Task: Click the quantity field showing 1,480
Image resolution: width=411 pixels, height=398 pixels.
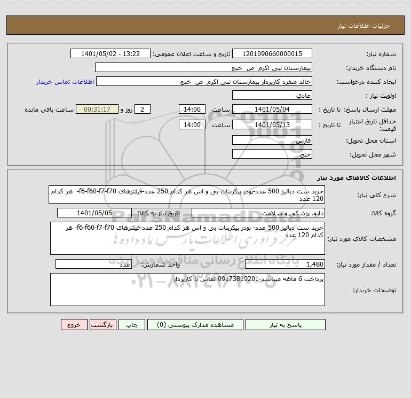Action: pos(285,264)
